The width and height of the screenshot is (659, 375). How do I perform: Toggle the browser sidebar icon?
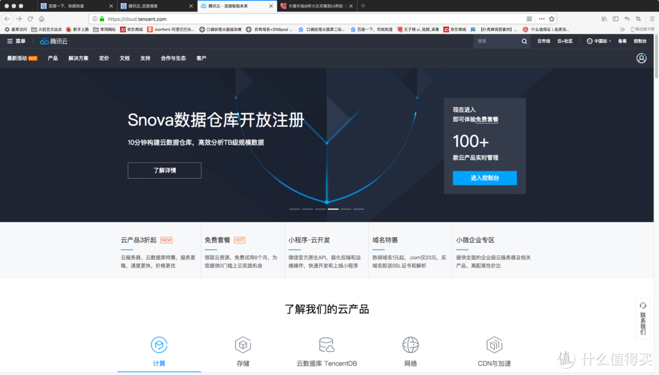click(616, 19)
